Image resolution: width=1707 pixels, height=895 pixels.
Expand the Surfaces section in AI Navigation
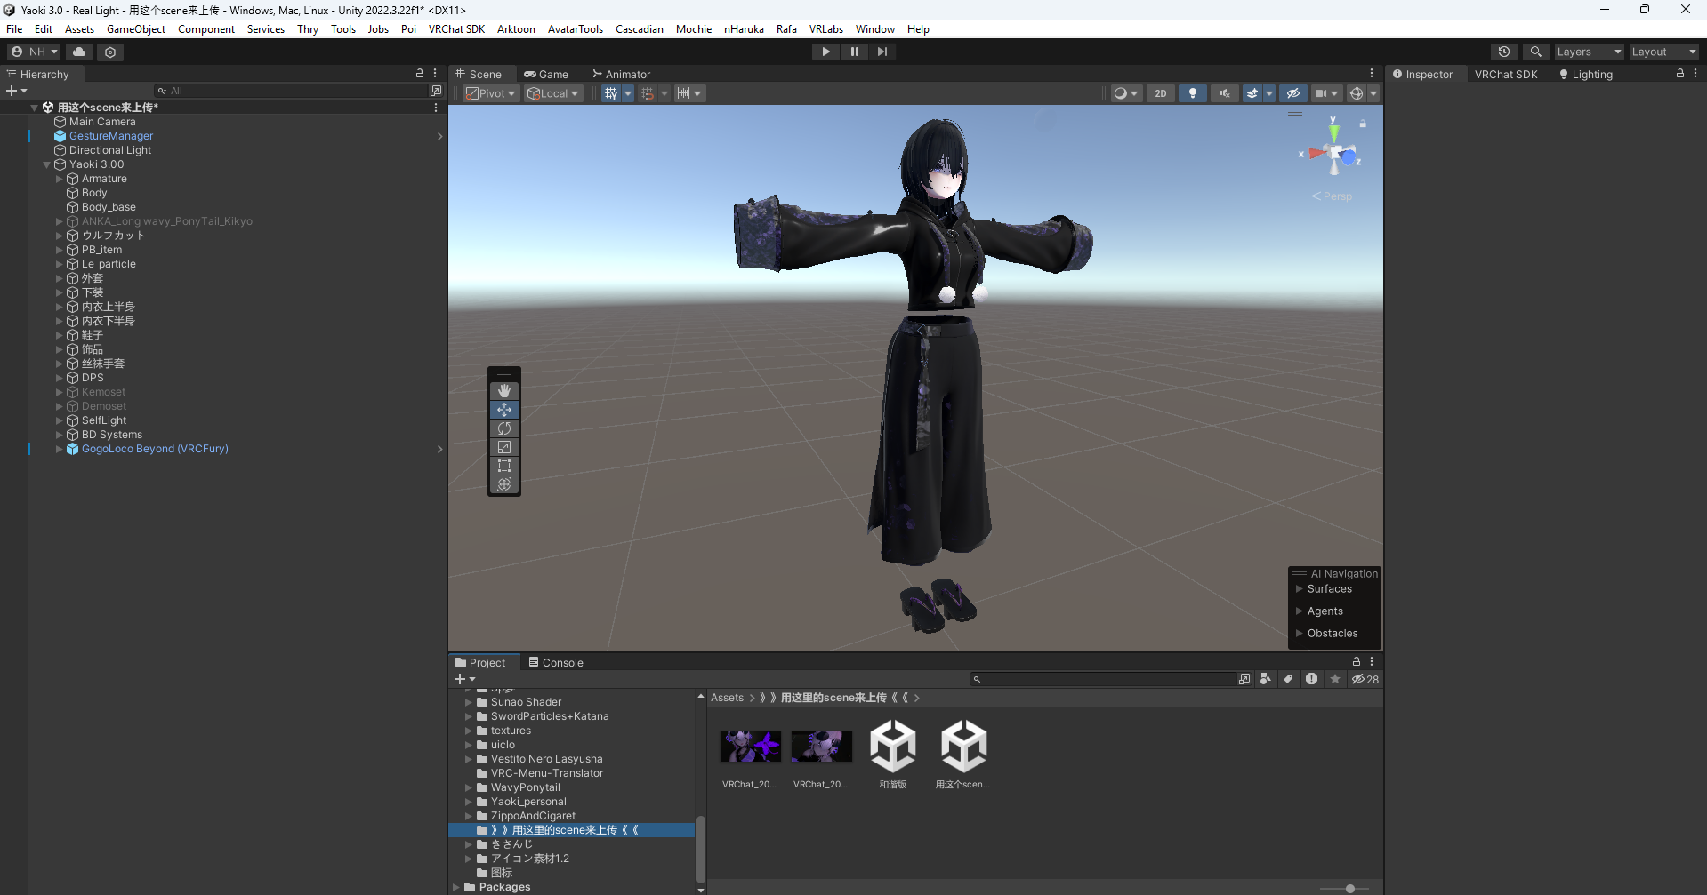click(x=1300, y=589)
